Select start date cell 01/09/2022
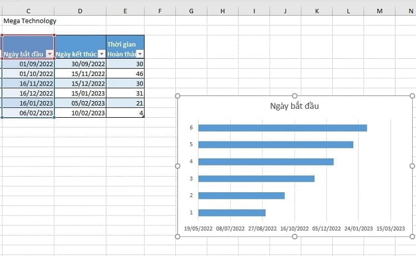The height and width of the screenshot is (256, 416). pyautogui.click(x=28, y=64)
